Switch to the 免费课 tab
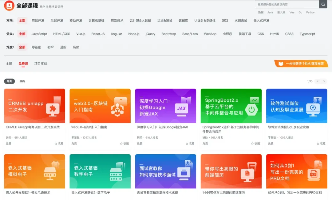Screen dimensions: 332x200 23,64
